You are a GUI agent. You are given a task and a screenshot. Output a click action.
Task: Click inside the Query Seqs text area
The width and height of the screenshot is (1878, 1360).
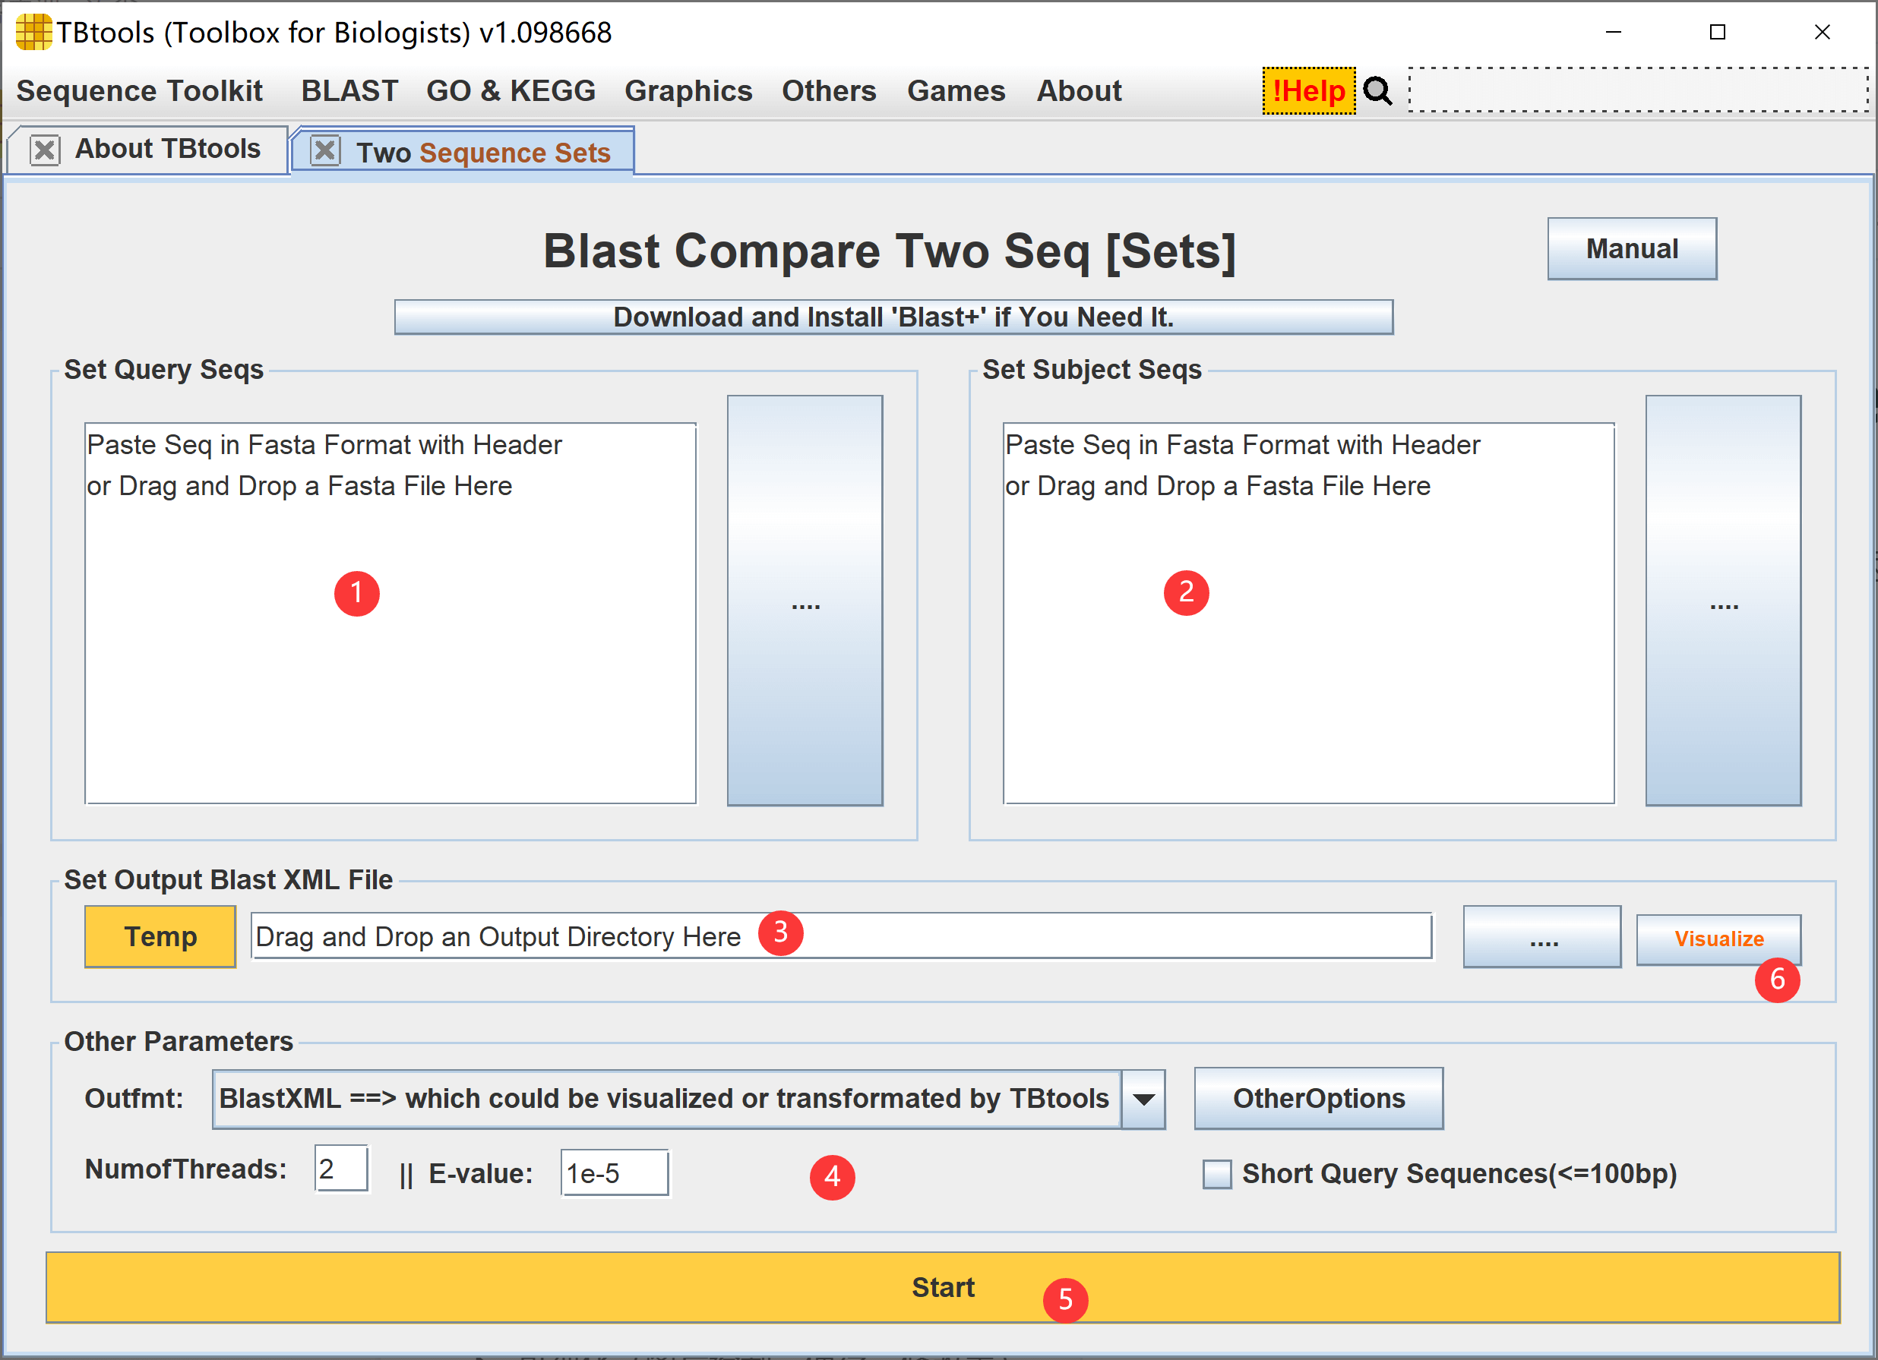(390, 614)
